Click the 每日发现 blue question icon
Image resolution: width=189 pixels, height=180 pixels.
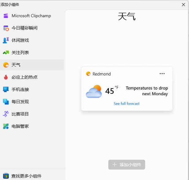[6, 102]
